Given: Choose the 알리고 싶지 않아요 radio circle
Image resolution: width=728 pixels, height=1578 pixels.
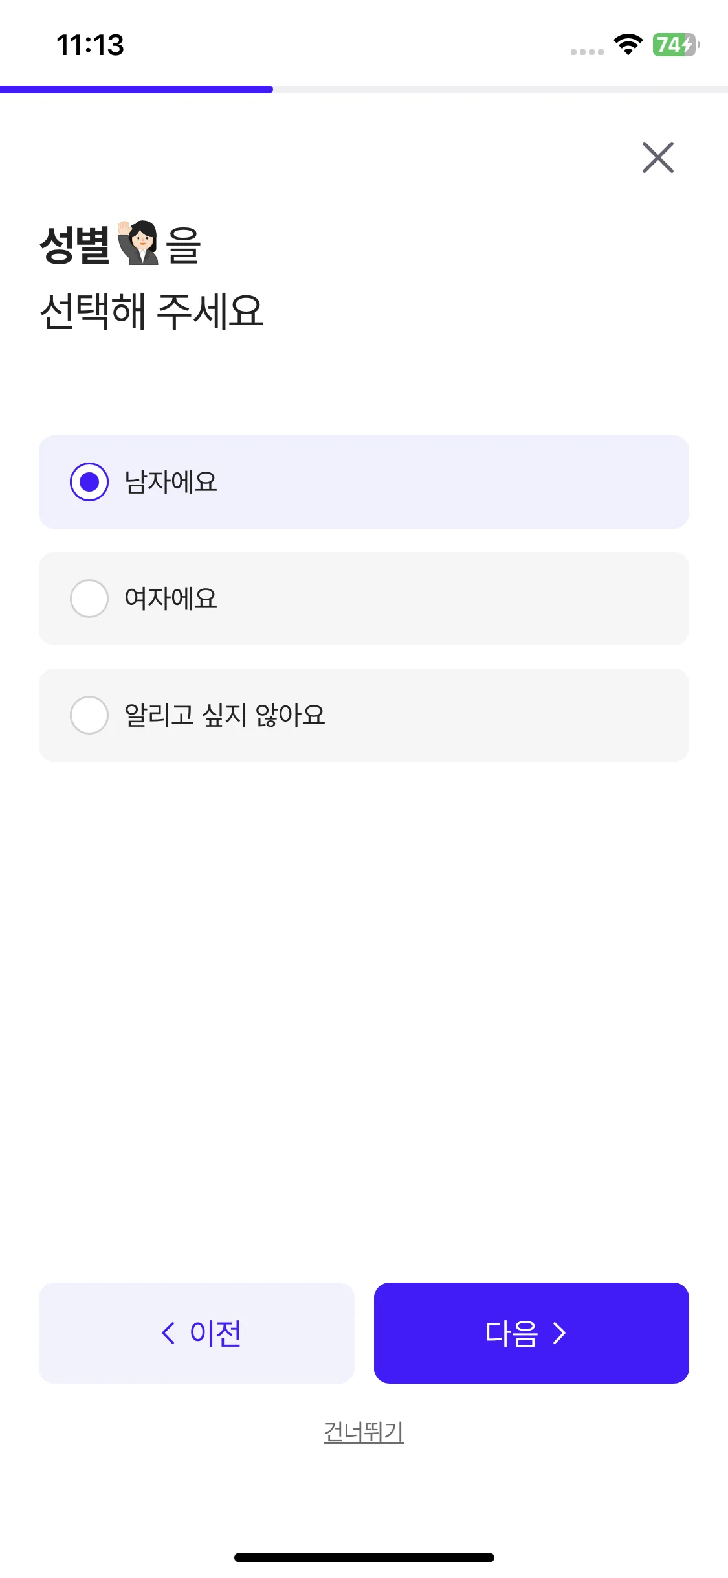Looking at the screenshot, I should click(x=89, y=715).
